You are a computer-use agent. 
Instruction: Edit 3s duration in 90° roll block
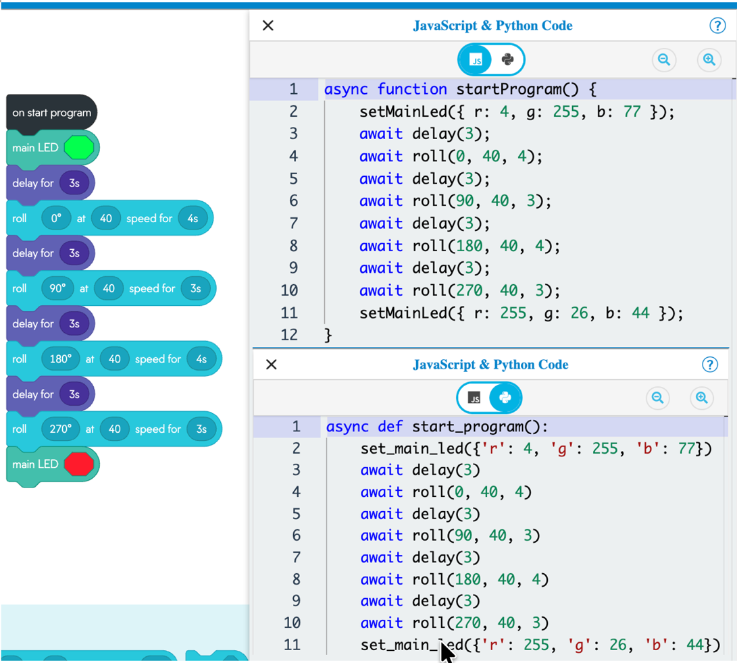[195, 288]
